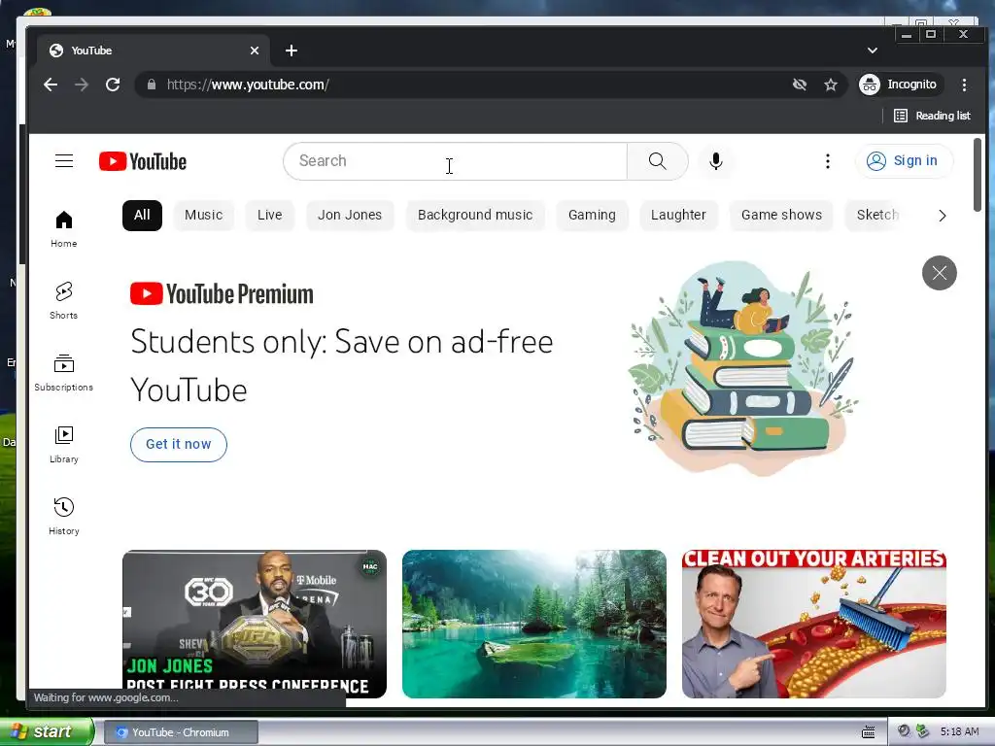Open YouTube settings three-dot menu
The height and width of the screenshot is (746, 995).
(828, 161)
